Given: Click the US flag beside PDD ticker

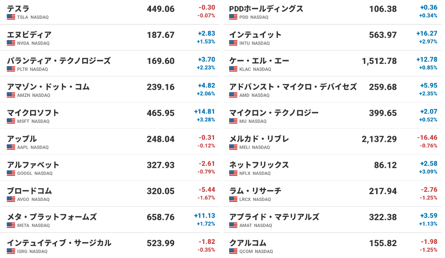Looking at the screenshot, I should pos(233,17).
